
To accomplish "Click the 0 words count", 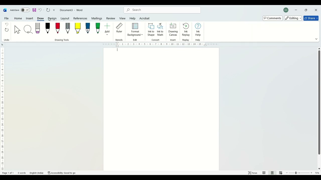I will point(22,173).
